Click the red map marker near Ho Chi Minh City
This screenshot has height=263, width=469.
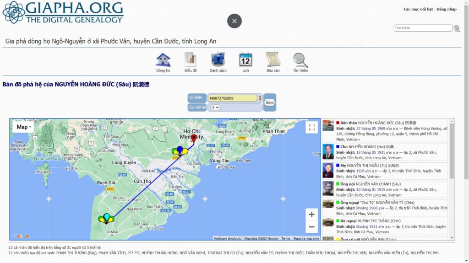(194, 138)
